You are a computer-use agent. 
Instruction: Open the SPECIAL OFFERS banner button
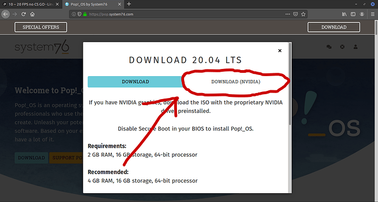(41, 27)
